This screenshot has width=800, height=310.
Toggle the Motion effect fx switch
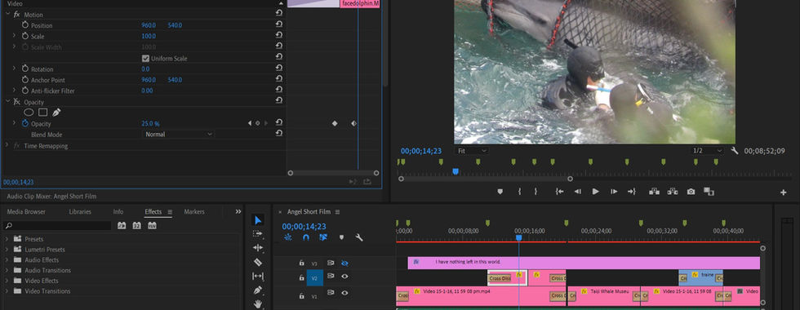(16, 15)
